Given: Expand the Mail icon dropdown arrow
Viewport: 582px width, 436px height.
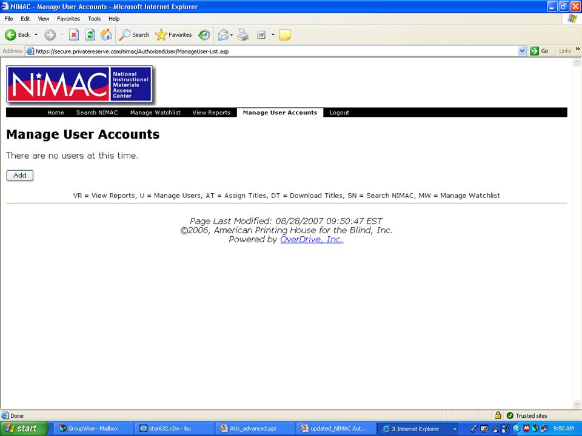Looking at the screenshot, I should (232, 35).
